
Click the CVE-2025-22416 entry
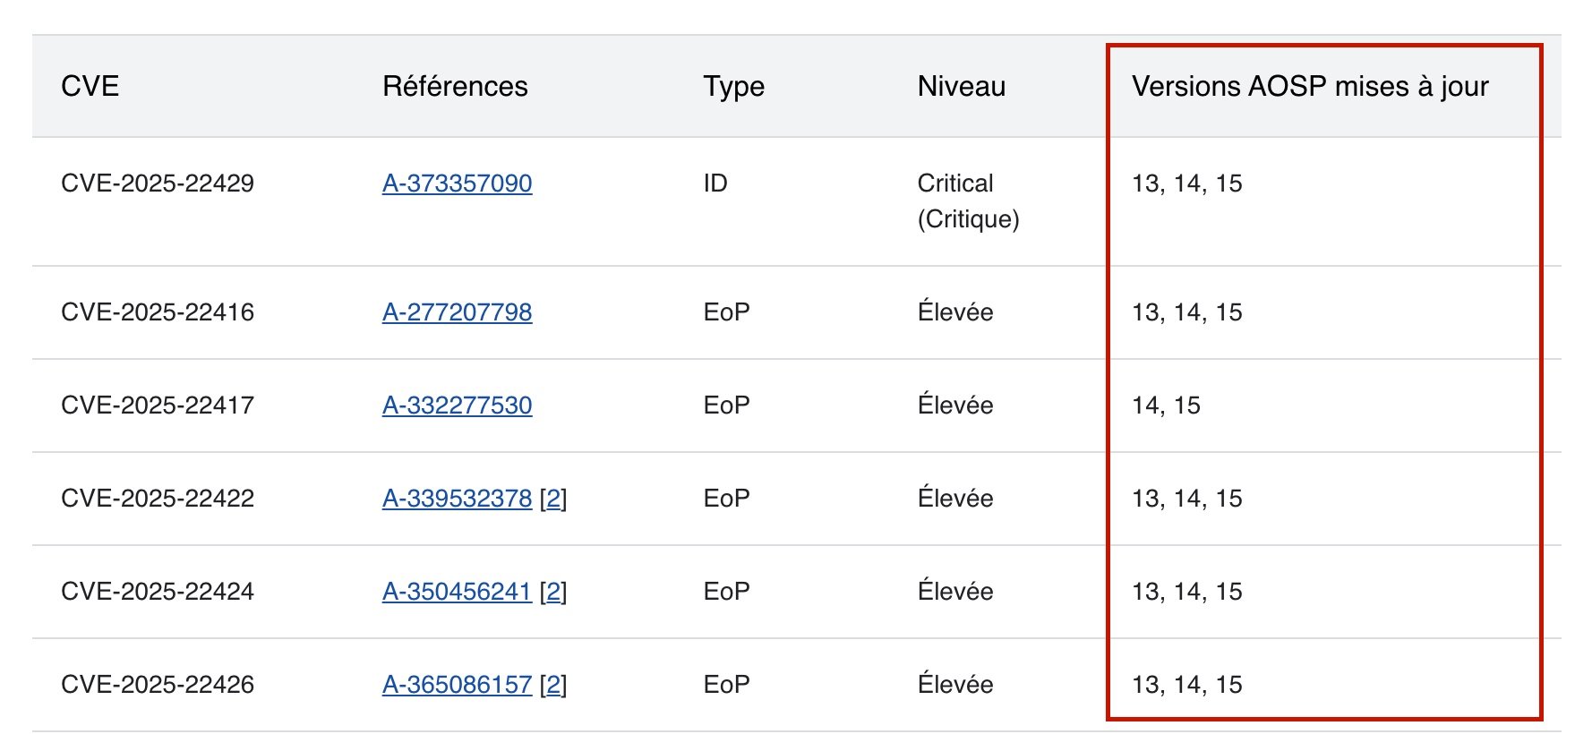[158, 312]
